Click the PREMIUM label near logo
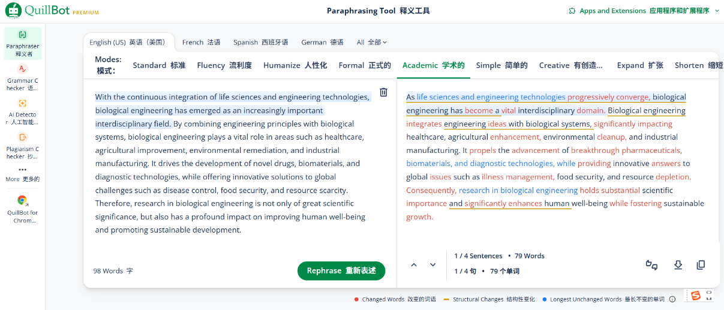724x310 pixels. tap(86, 12)
